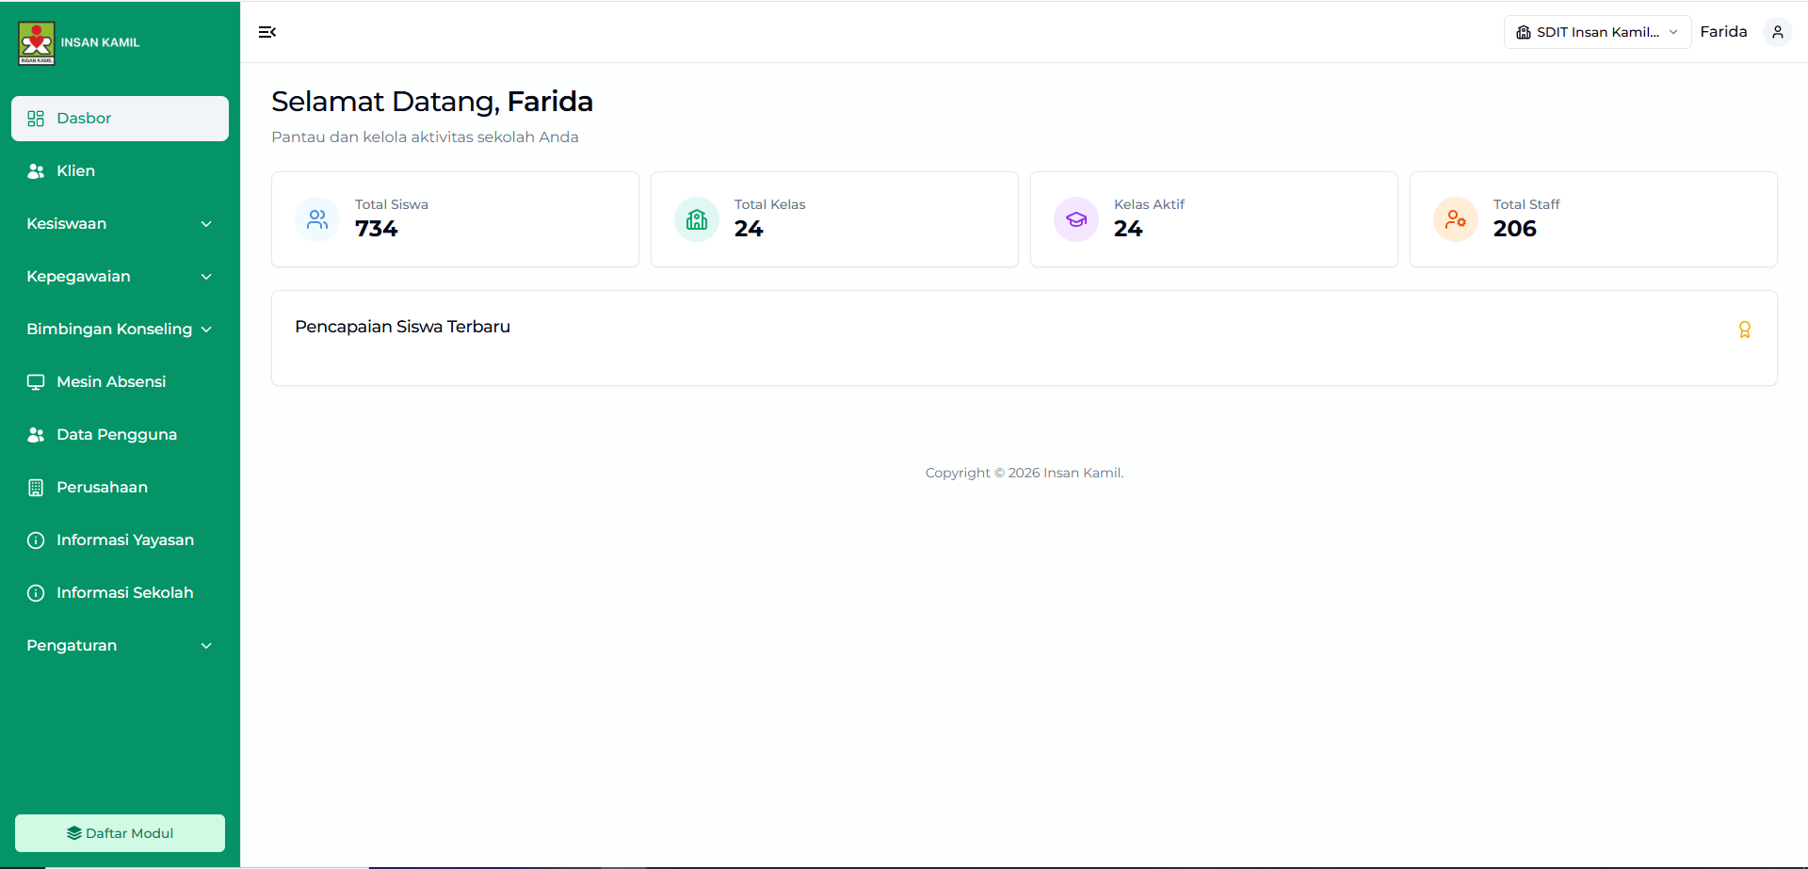The width and height of the screenshot is (1808, 869).
Task: Expand the Kesiswaan menu section
Action: 120,224
